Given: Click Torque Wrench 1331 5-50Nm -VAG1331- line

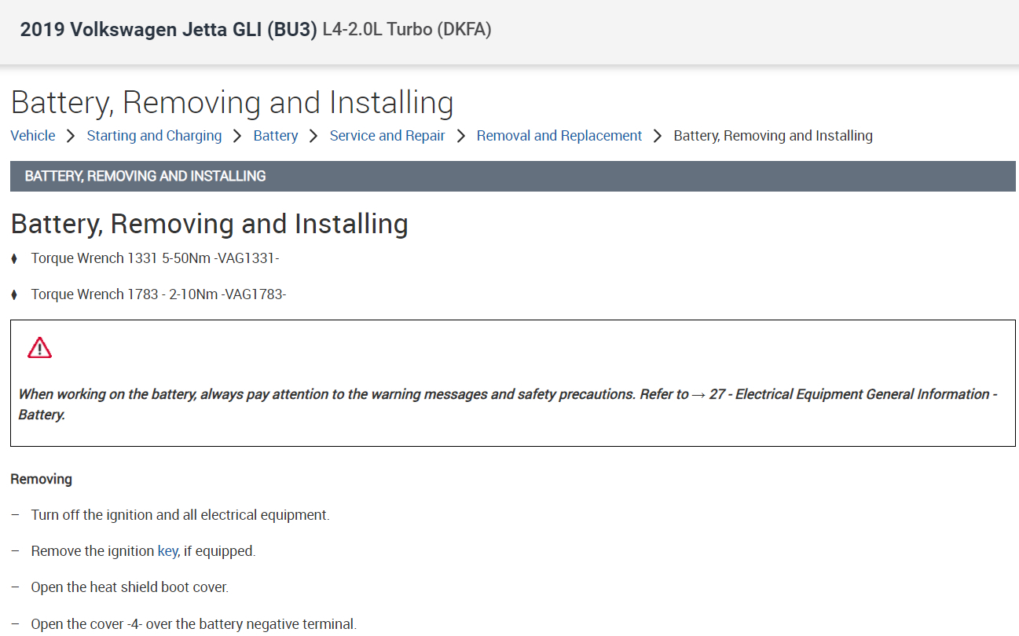Looking at the screenshot, I should (156, 258).
